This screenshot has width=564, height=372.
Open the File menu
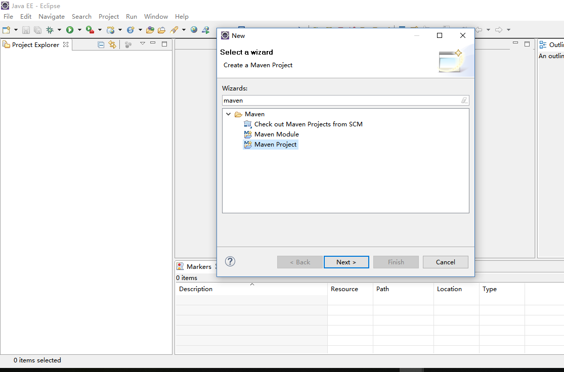[8, 17]
